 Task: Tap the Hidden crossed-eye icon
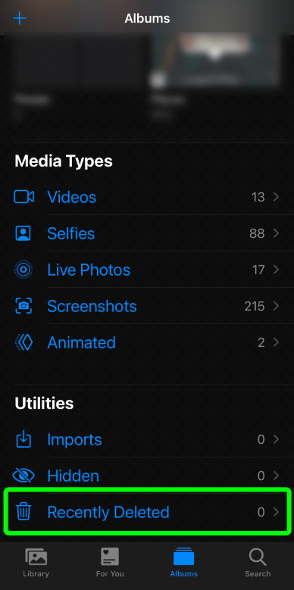point(23,476)
